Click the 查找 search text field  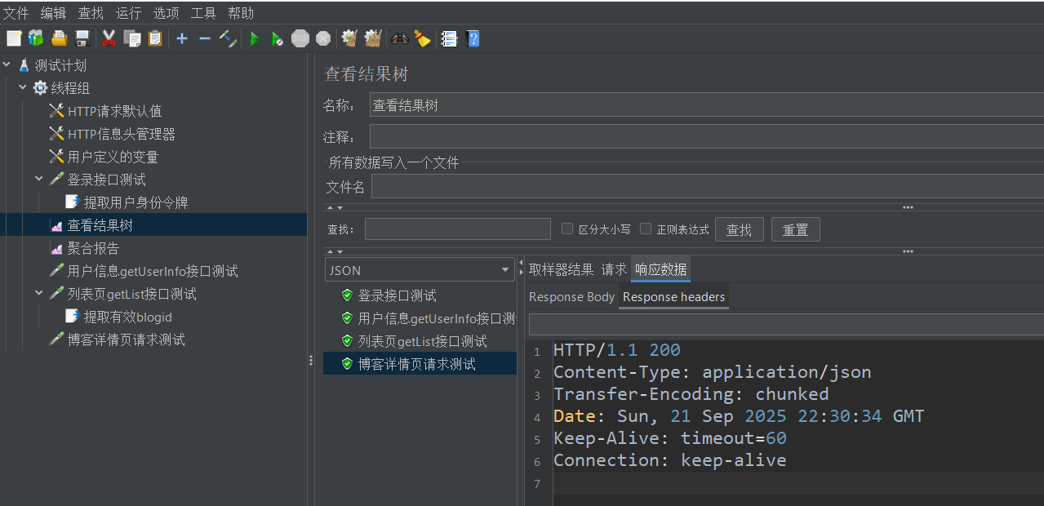pyautogui.click(x=458, y=229)
